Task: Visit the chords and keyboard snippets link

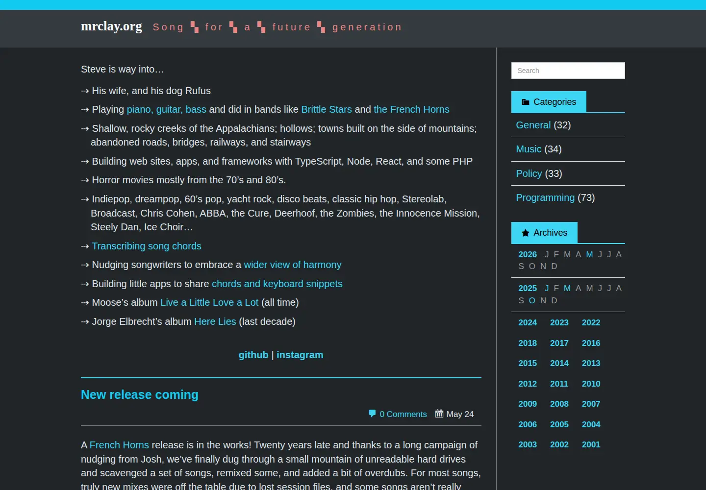Action: pyautogui.click(x=277, y=284)
